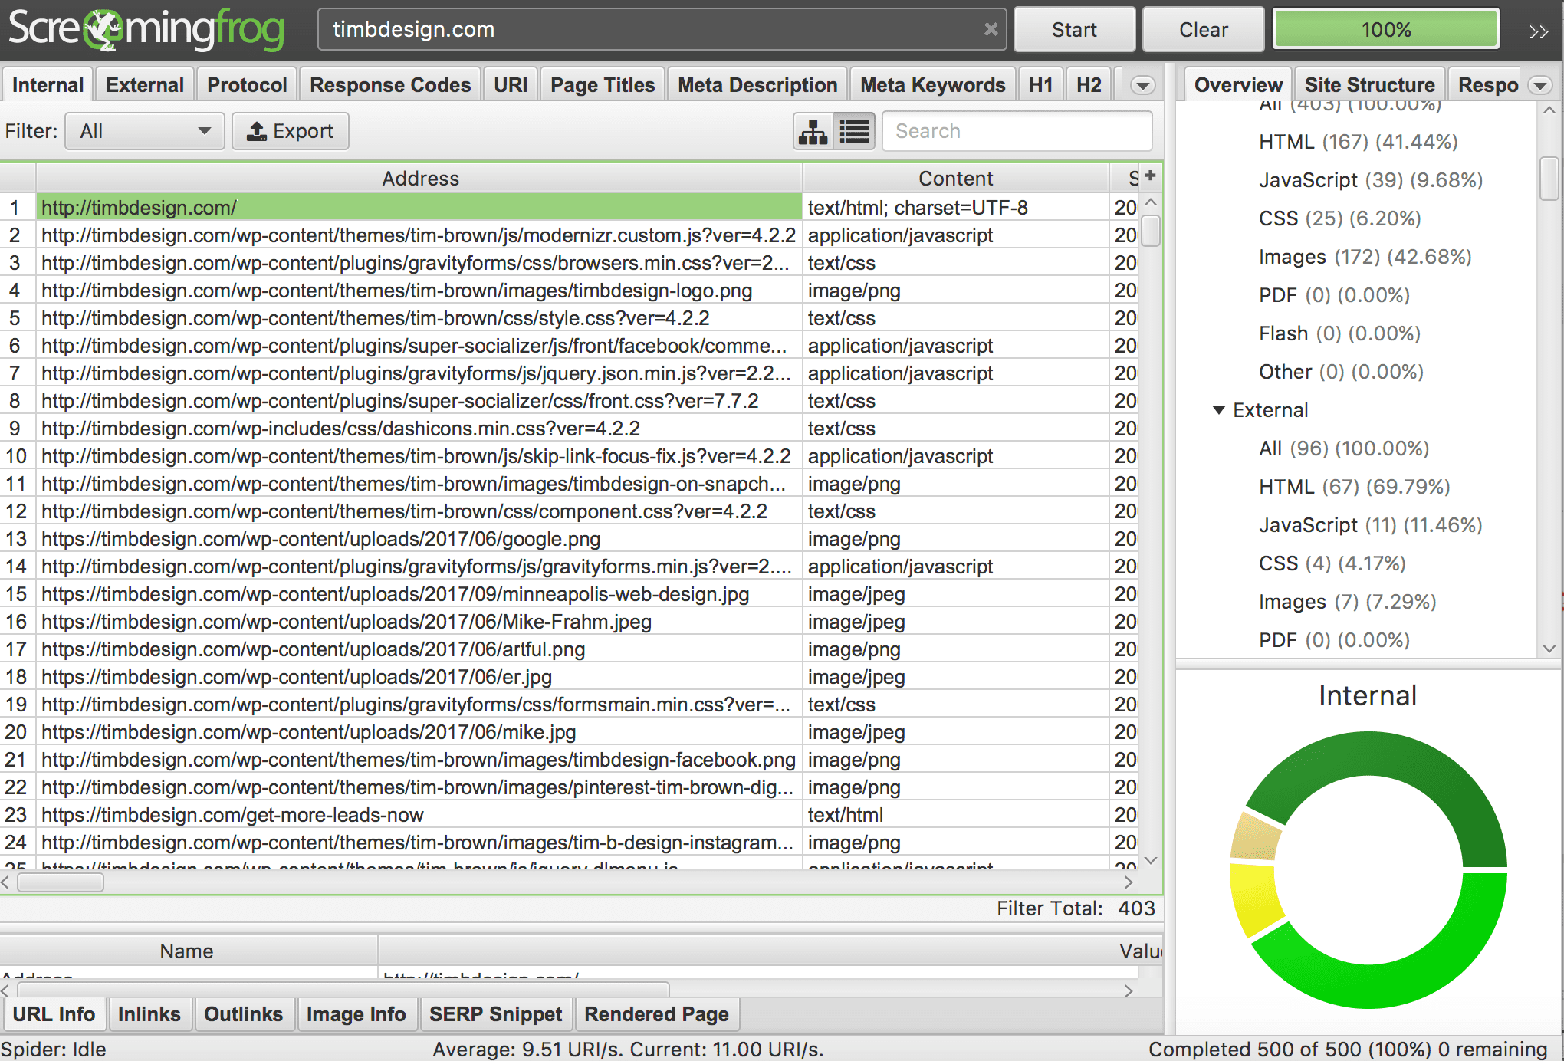Focus the Search input field
The width and height of the screenshot is (1564, 1061).
[x=1017, y=131]
